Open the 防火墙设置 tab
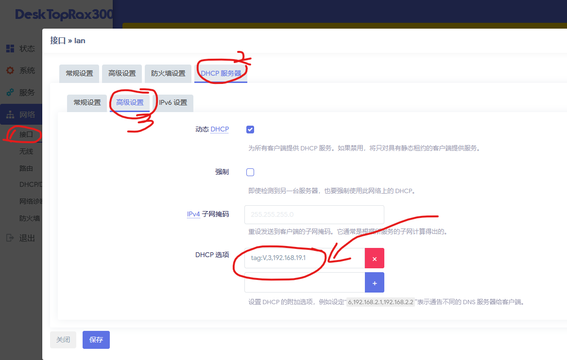 click(168, 73)
